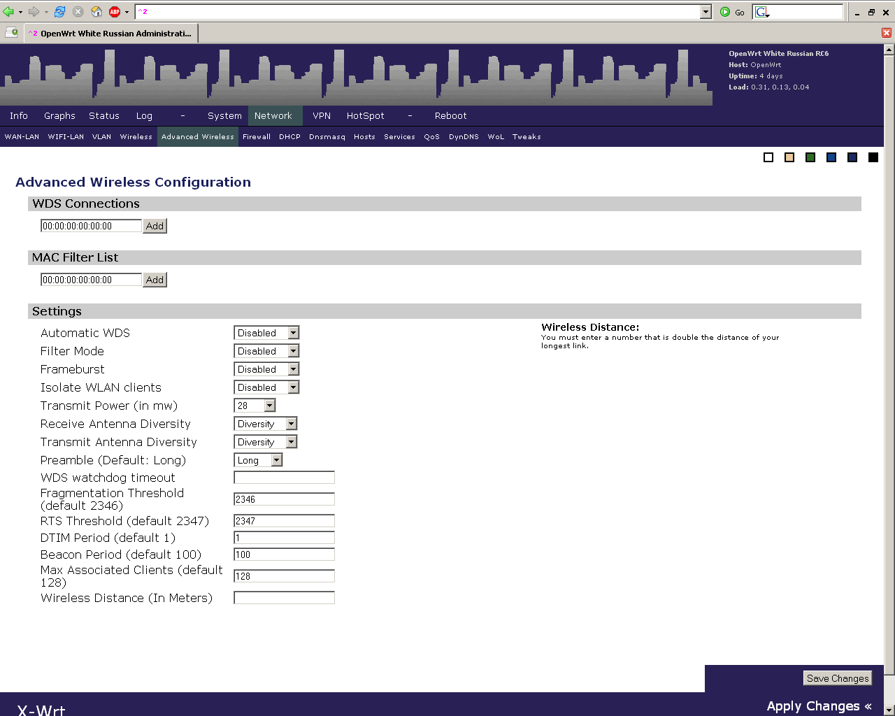Click the Apply Changes link

819,706
